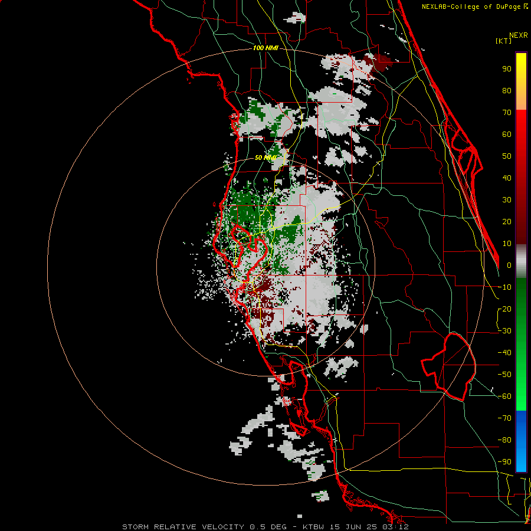Select the 100 NMI range ring label

[265, 48]
